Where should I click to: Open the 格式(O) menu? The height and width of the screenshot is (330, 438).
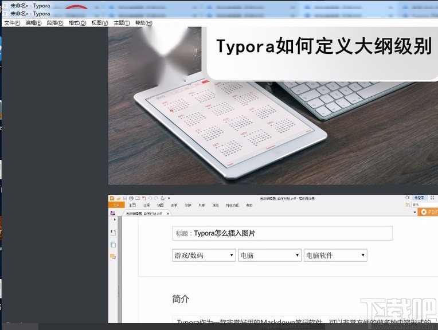pyautogui.click(x=77, y=23)
